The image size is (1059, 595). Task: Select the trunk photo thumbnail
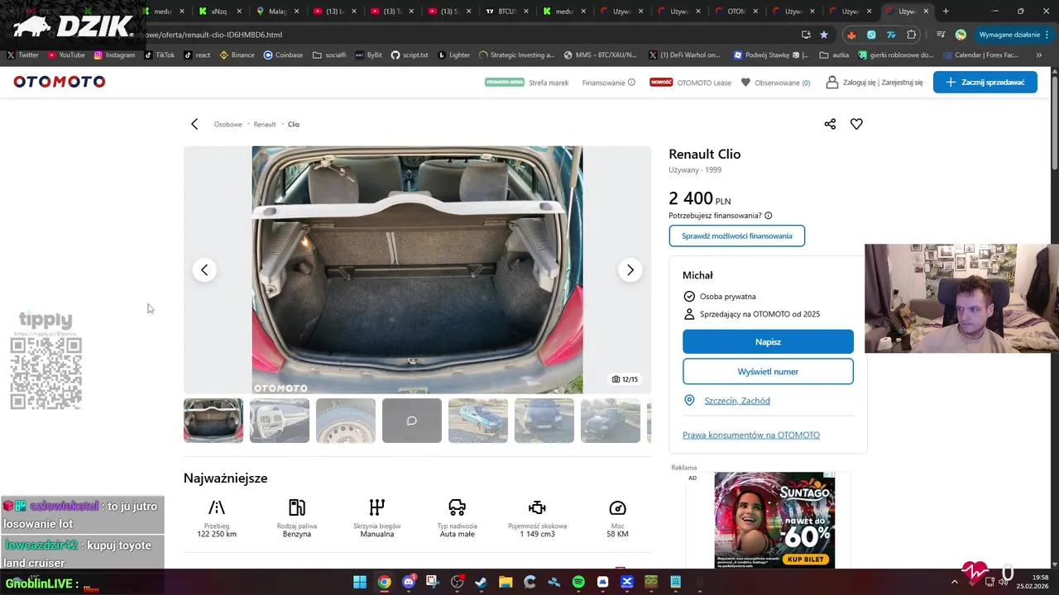point(213,421)
